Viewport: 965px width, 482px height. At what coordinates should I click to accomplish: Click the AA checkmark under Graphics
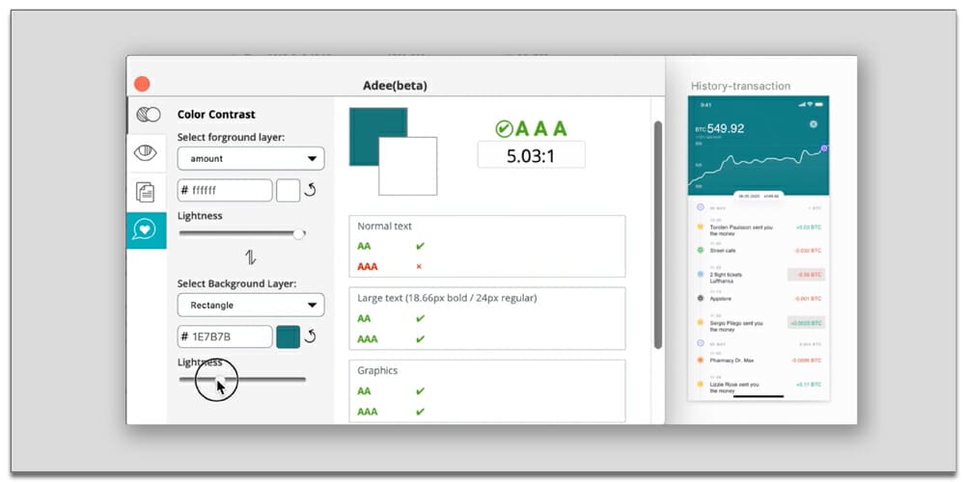pos(421,391)
